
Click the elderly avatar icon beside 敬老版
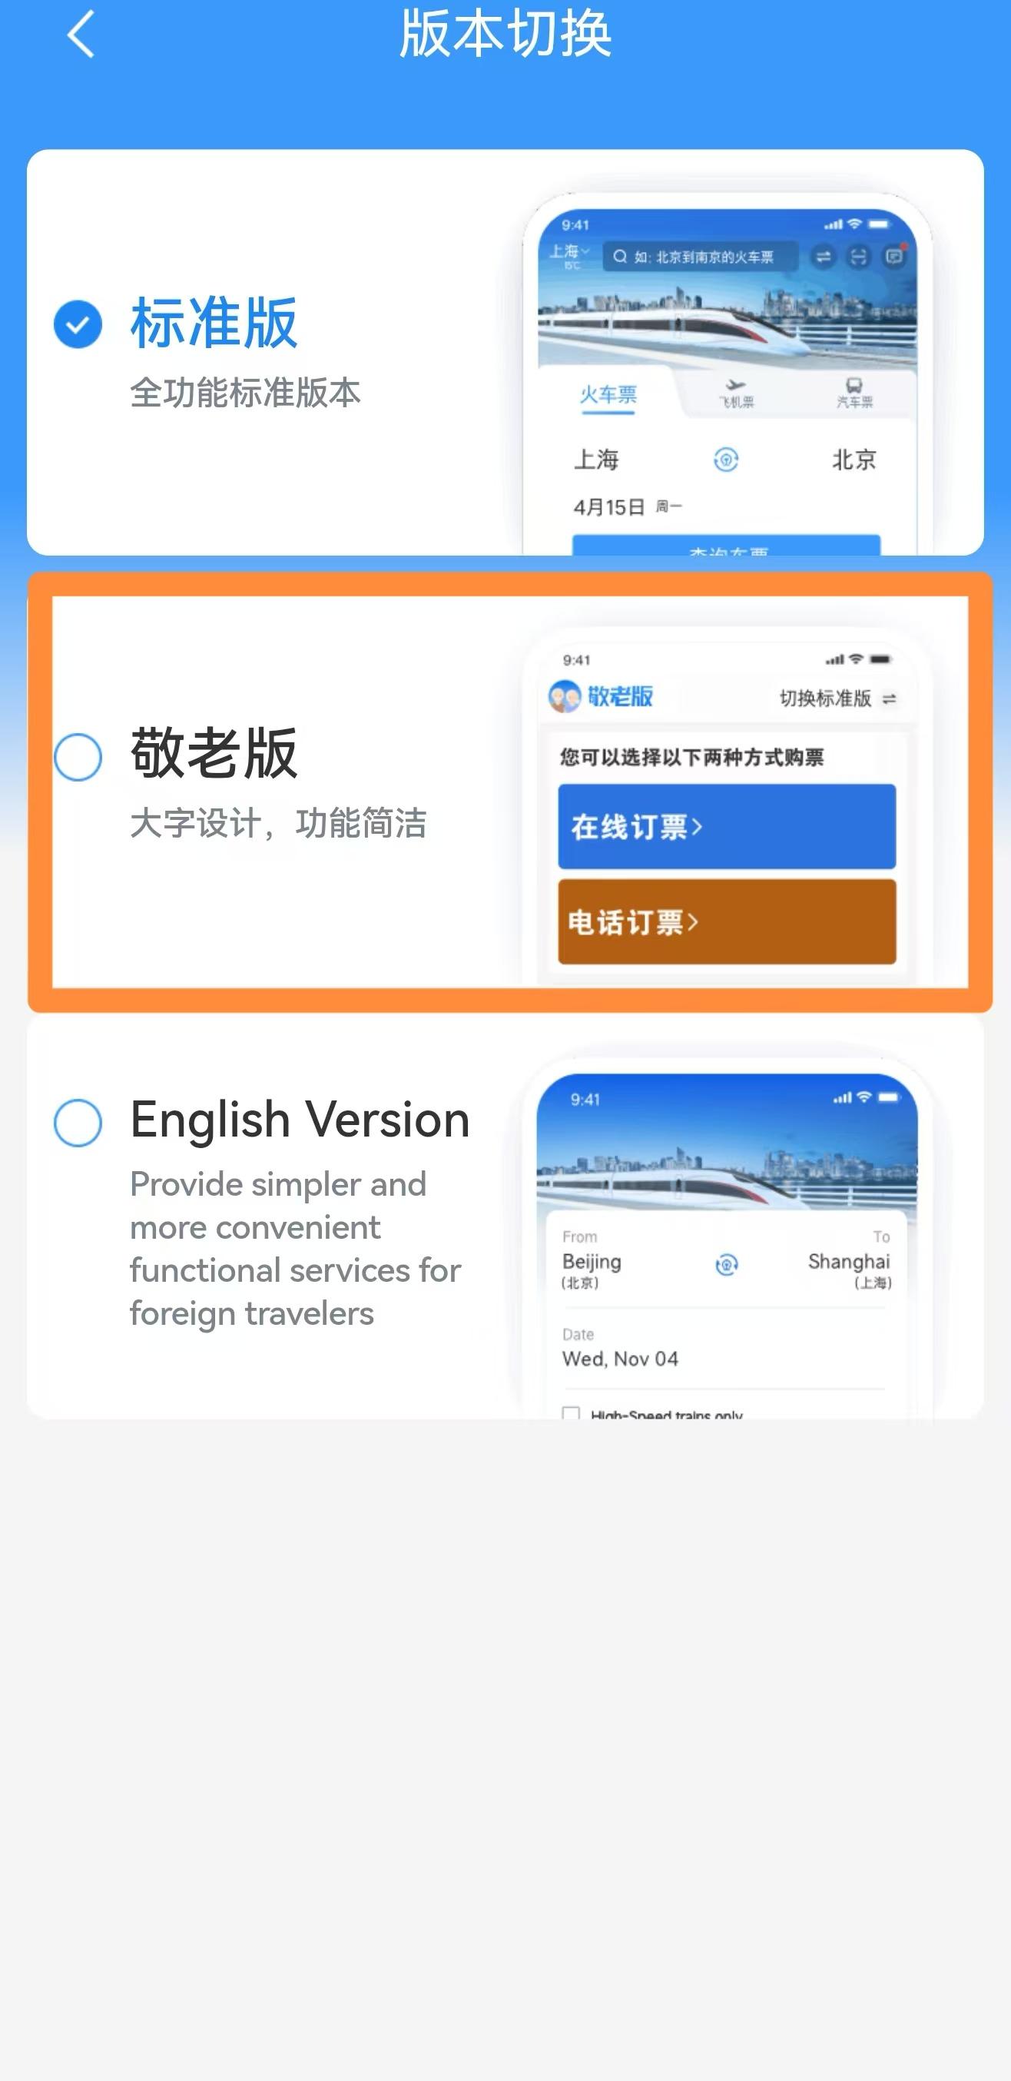[565, 696]
